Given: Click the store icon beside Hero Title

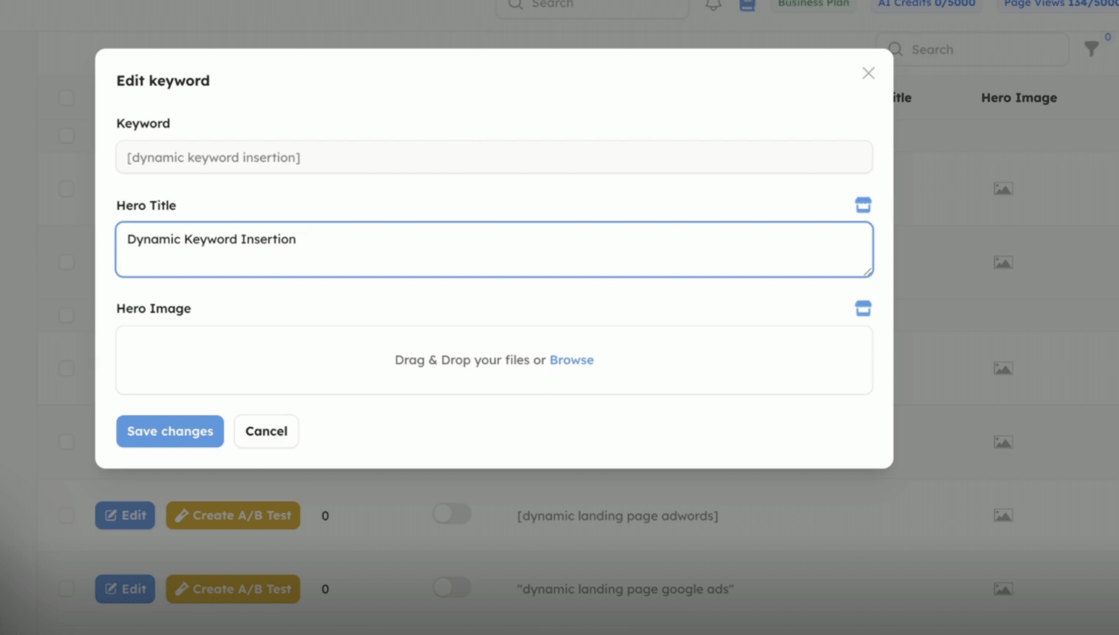Looking at the screenshot, I should [x=863, y=205].
